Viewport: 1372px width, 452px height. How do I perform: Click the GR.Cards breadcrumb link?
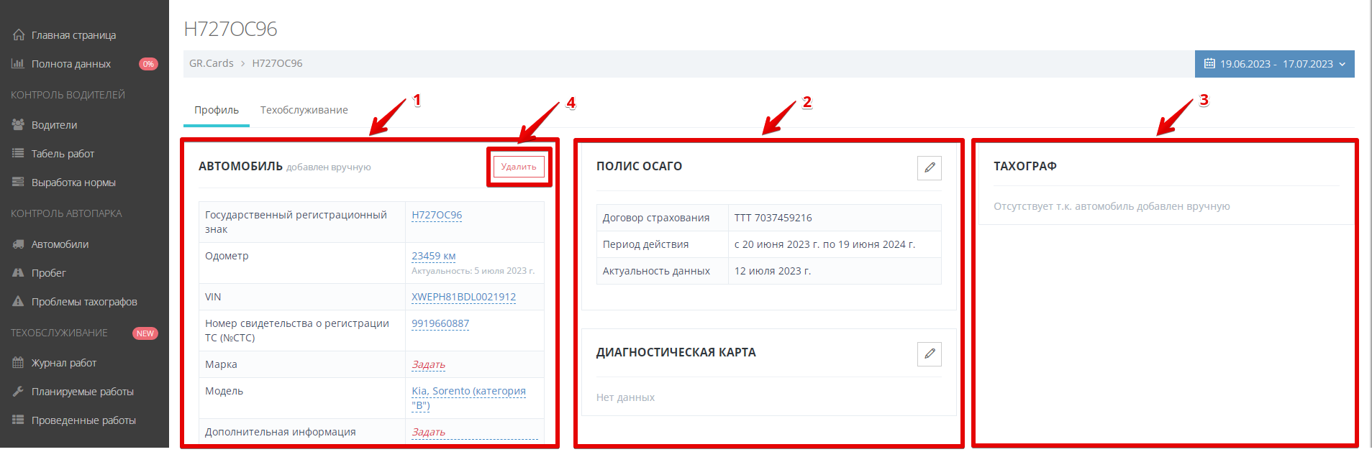tap(211, 63)
